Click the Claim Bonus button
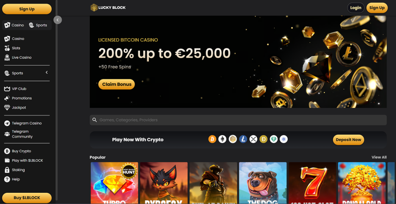Viewport: 396px width, 204px height. point(116,84)
